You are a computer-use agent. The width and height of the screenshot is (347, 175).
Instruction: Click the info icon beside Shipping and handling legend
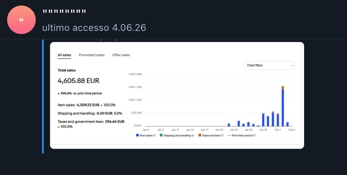193,135
